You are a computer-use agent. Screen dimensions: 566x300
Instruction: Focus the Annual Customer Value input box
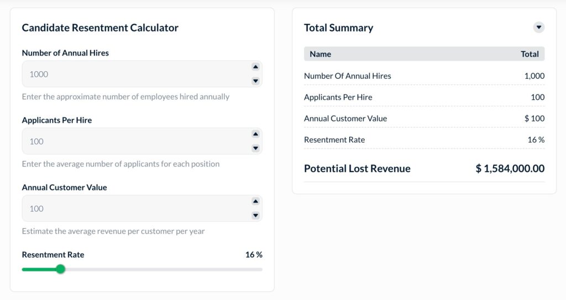(133, 208)
